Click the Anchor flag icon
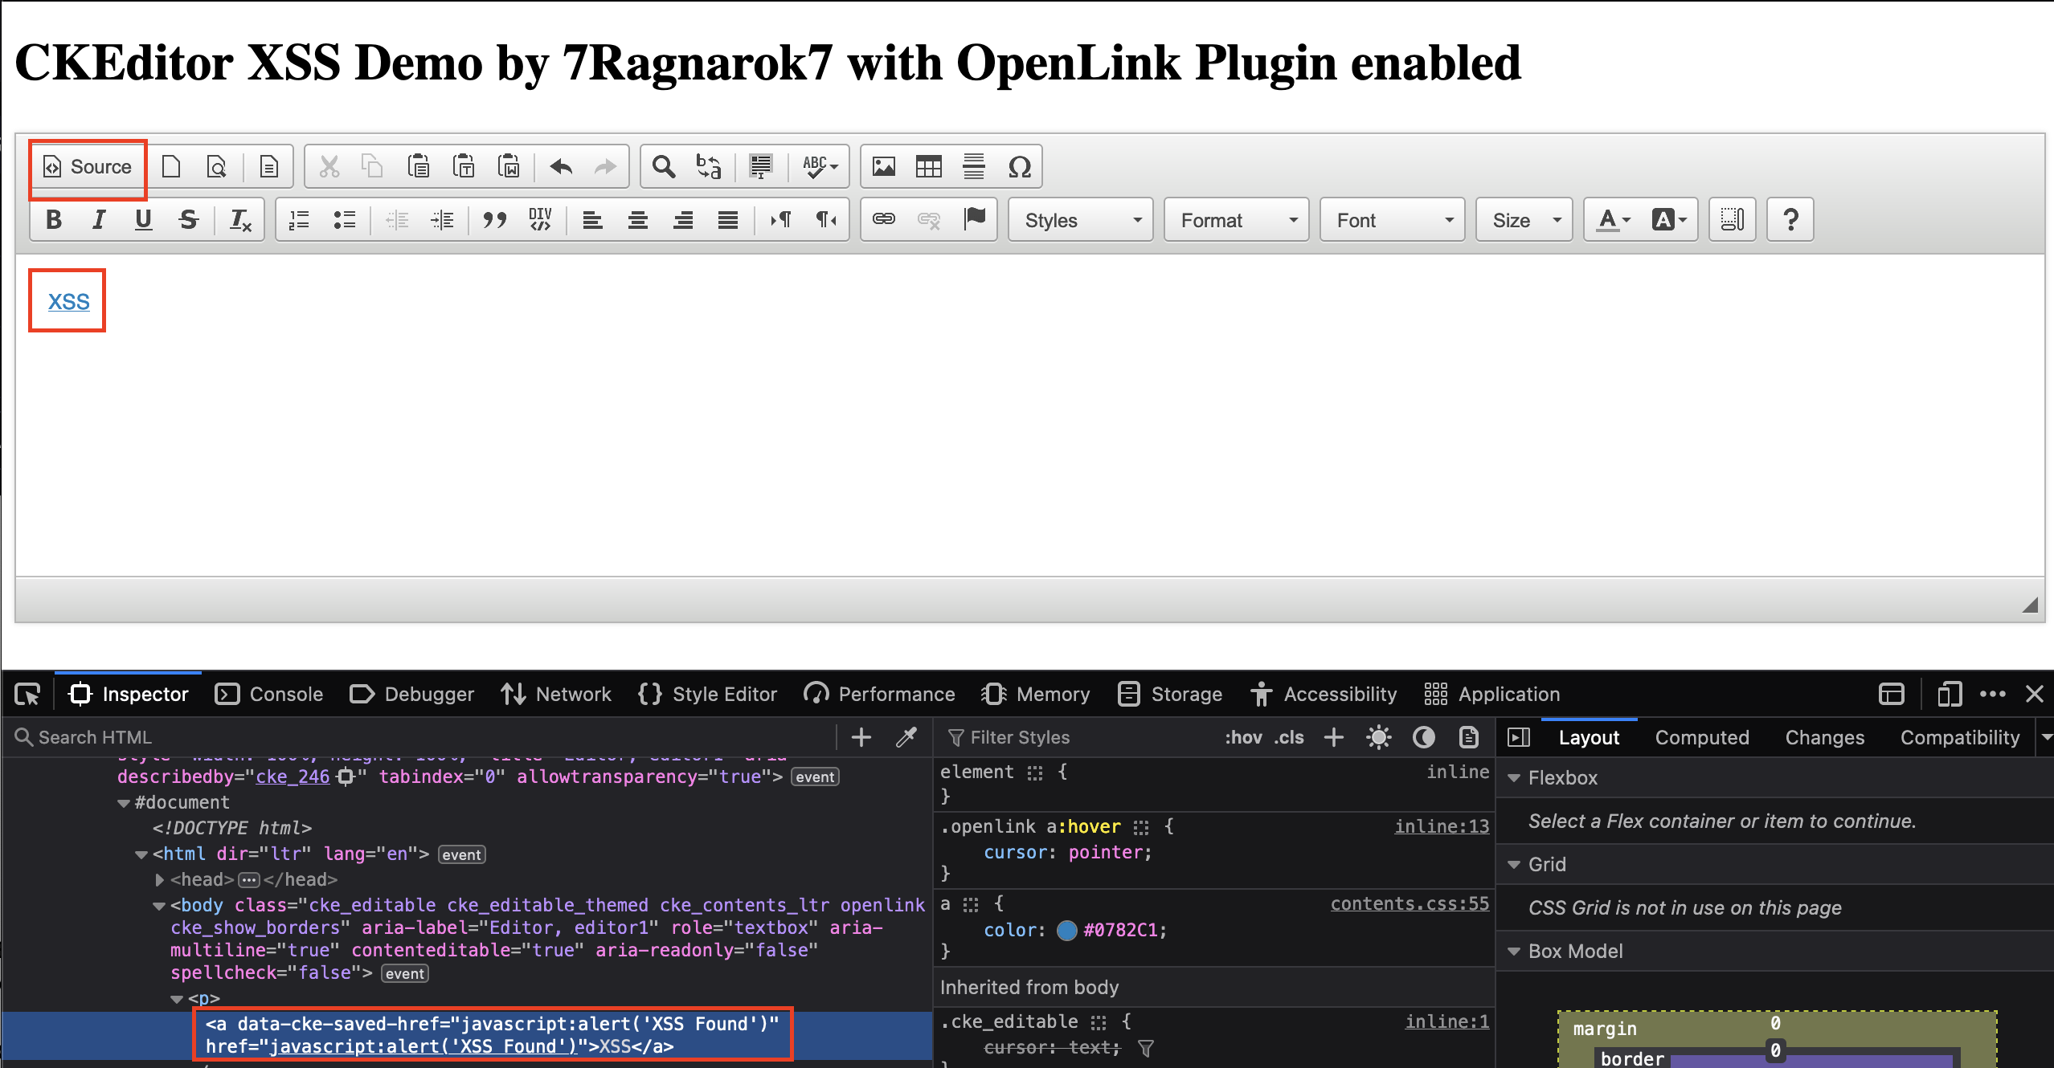 (974, 218)
